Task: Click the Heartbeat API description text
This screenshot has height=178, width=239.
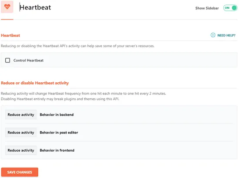Action: click(x=78, y=46)
